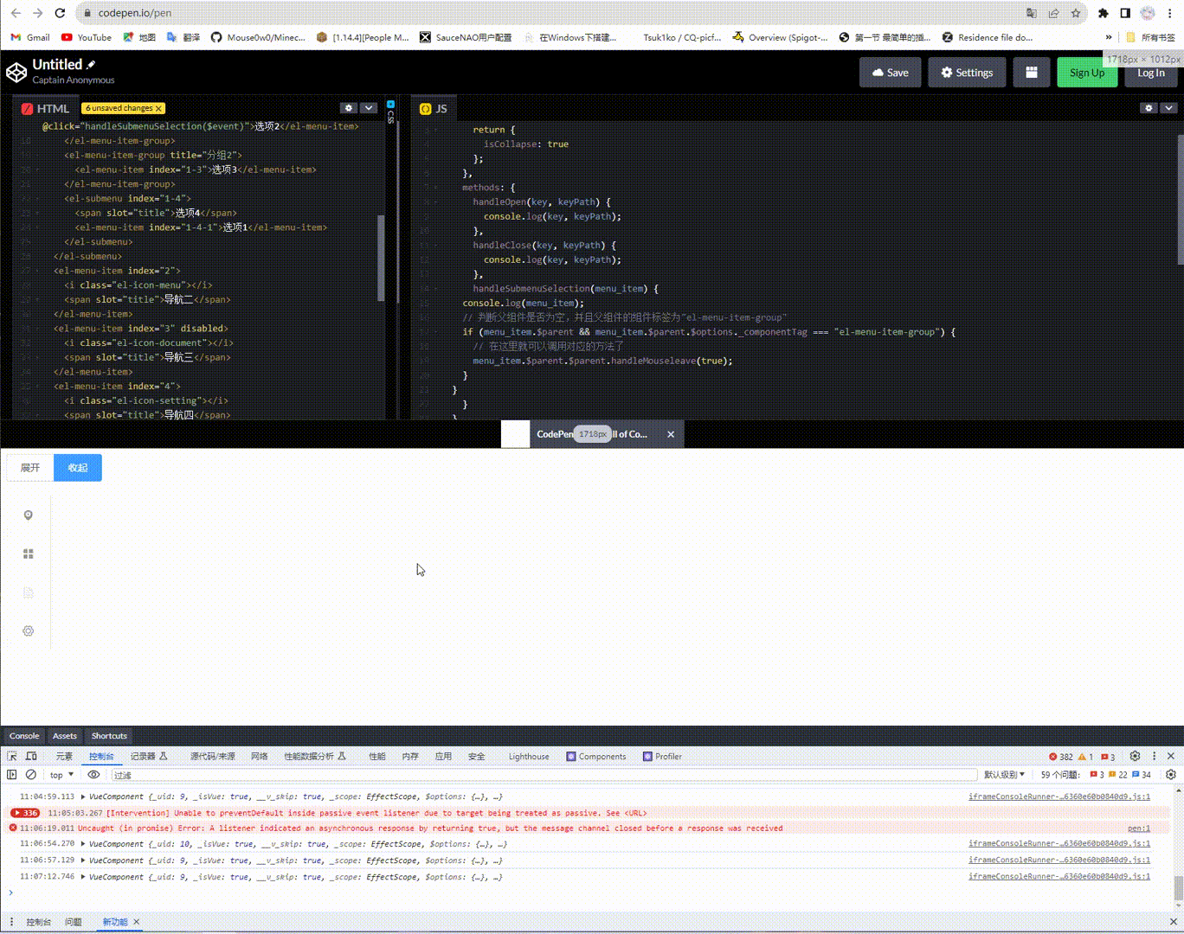1184x934 pixels.
Task: Reload the page in the browser
Action: point(60,13)
